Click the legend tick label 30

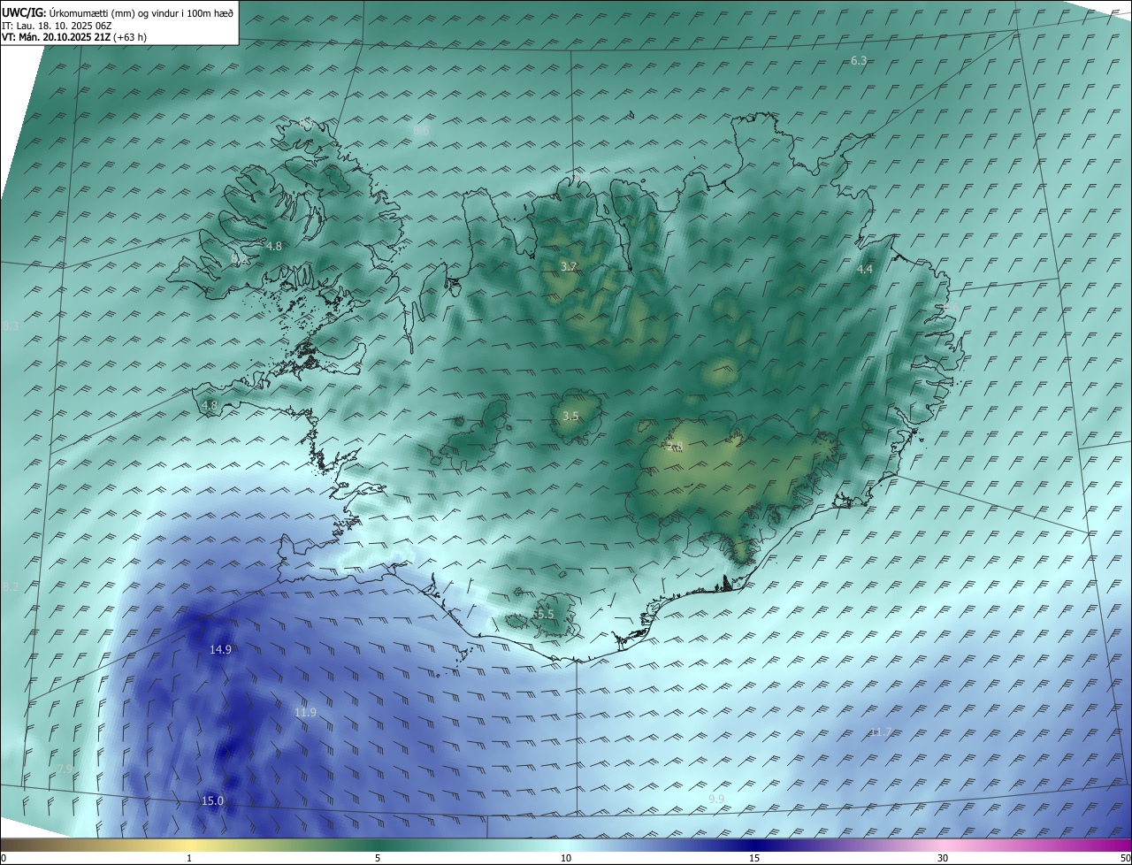point(943,858)
